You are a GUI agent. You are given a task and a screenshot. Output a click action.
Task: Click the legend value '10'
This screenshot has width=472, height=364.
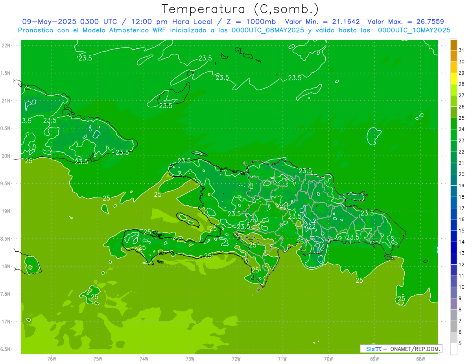click(462, 287)
